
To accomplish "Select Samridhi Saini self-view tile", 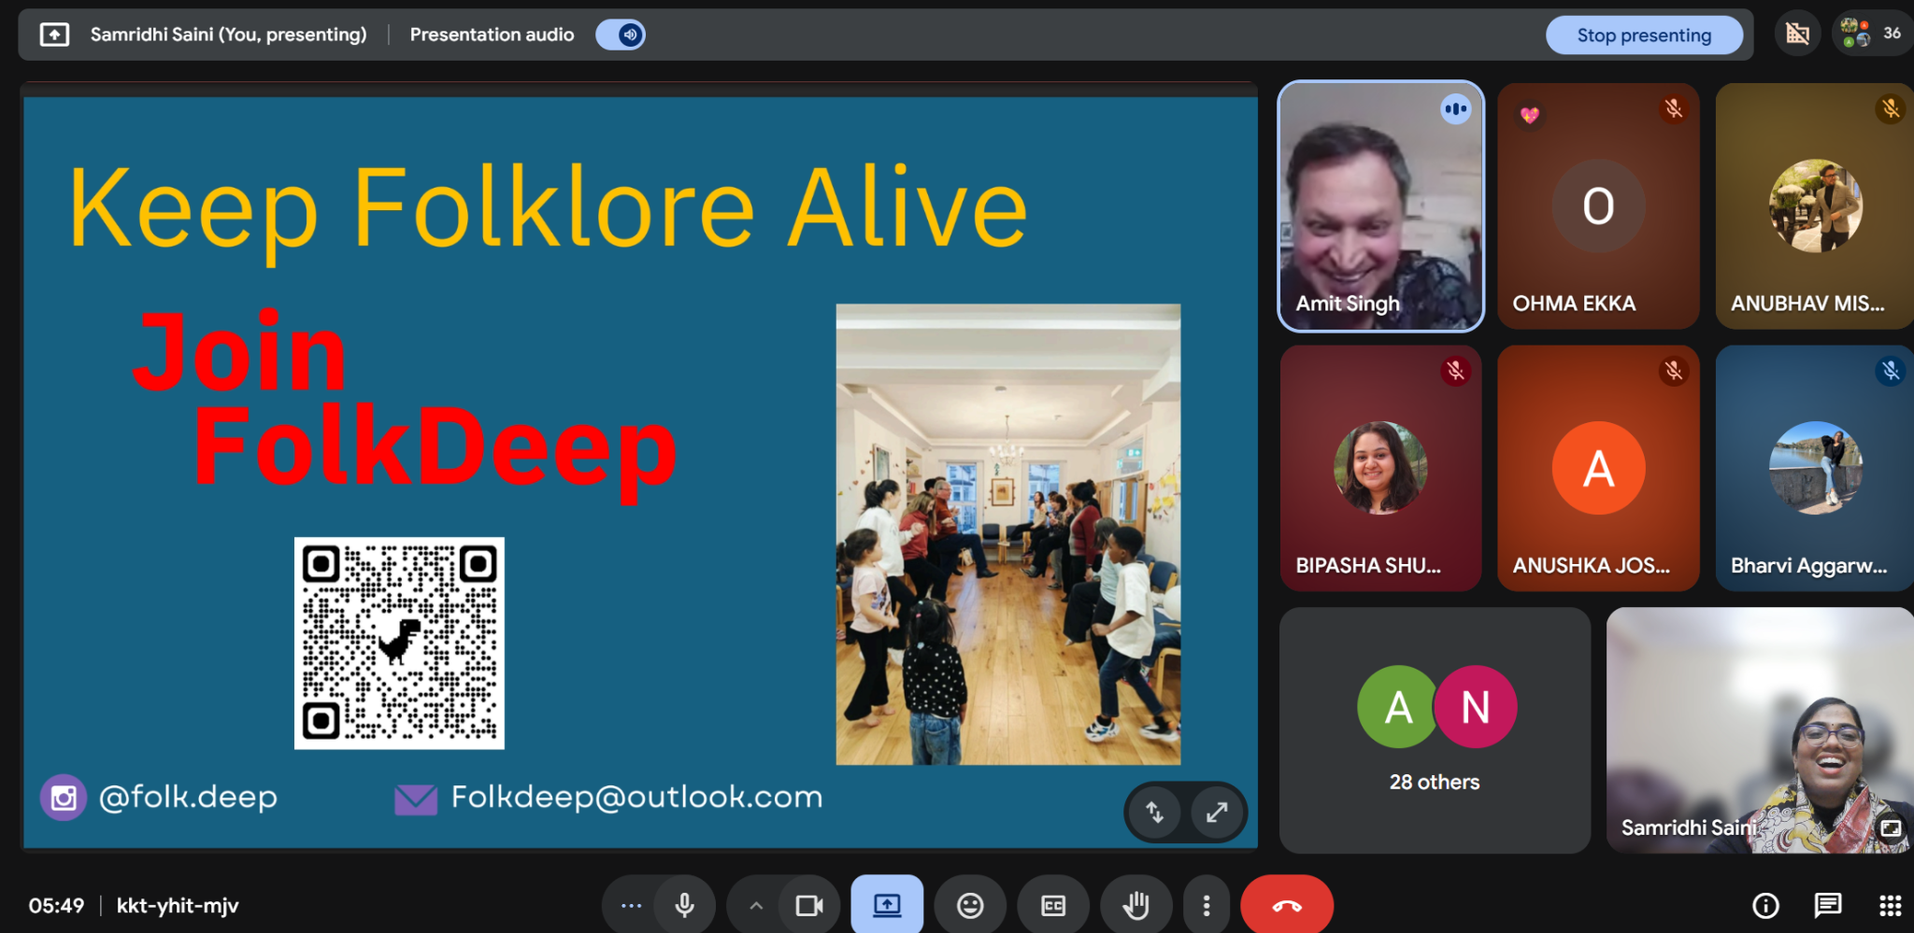I will click(x=1760, y=730).
